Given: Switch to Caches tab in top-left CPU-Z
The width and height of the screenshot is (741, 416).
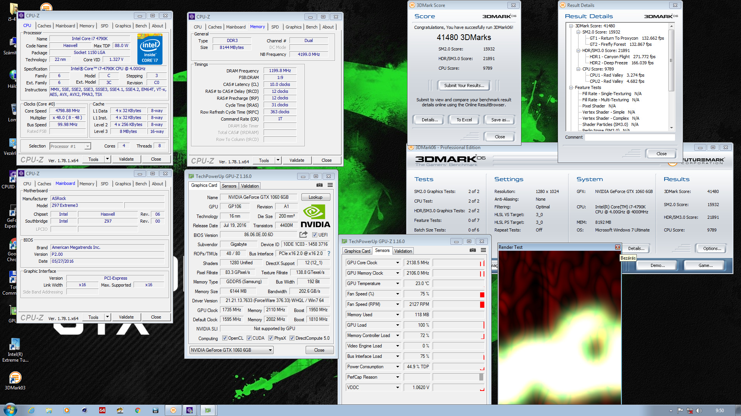Looking at the screenshot, I should pos(44,26).
